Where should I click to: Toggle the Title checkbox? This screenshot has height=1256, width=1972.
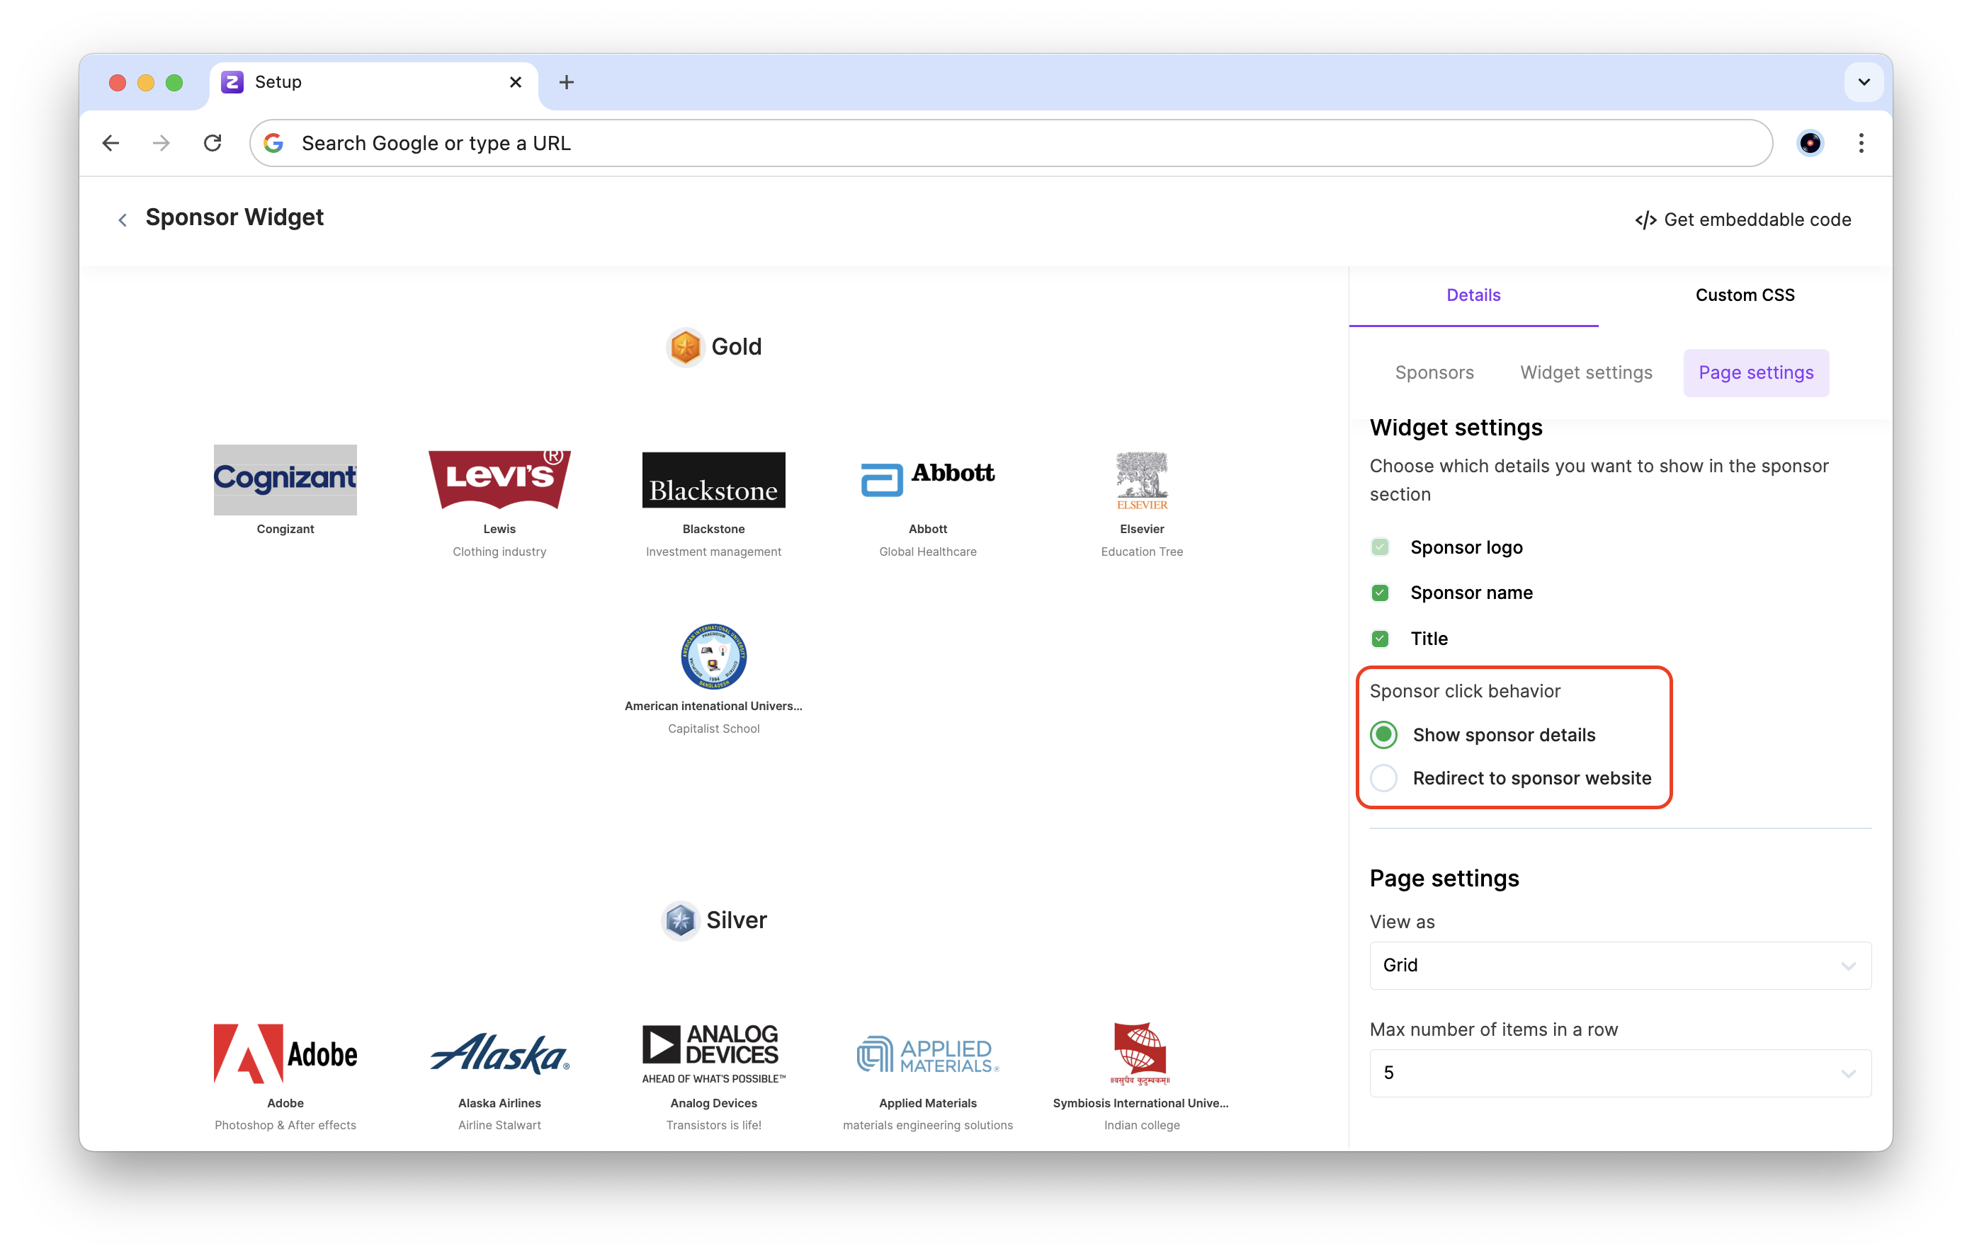pos(1380,639)
